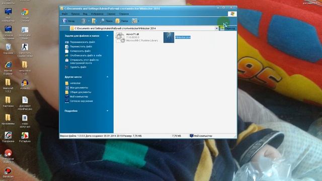Click Копировать файл link

pos(80,51)
